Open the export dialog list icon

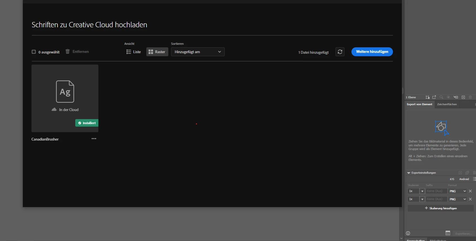tap(448, 233)
